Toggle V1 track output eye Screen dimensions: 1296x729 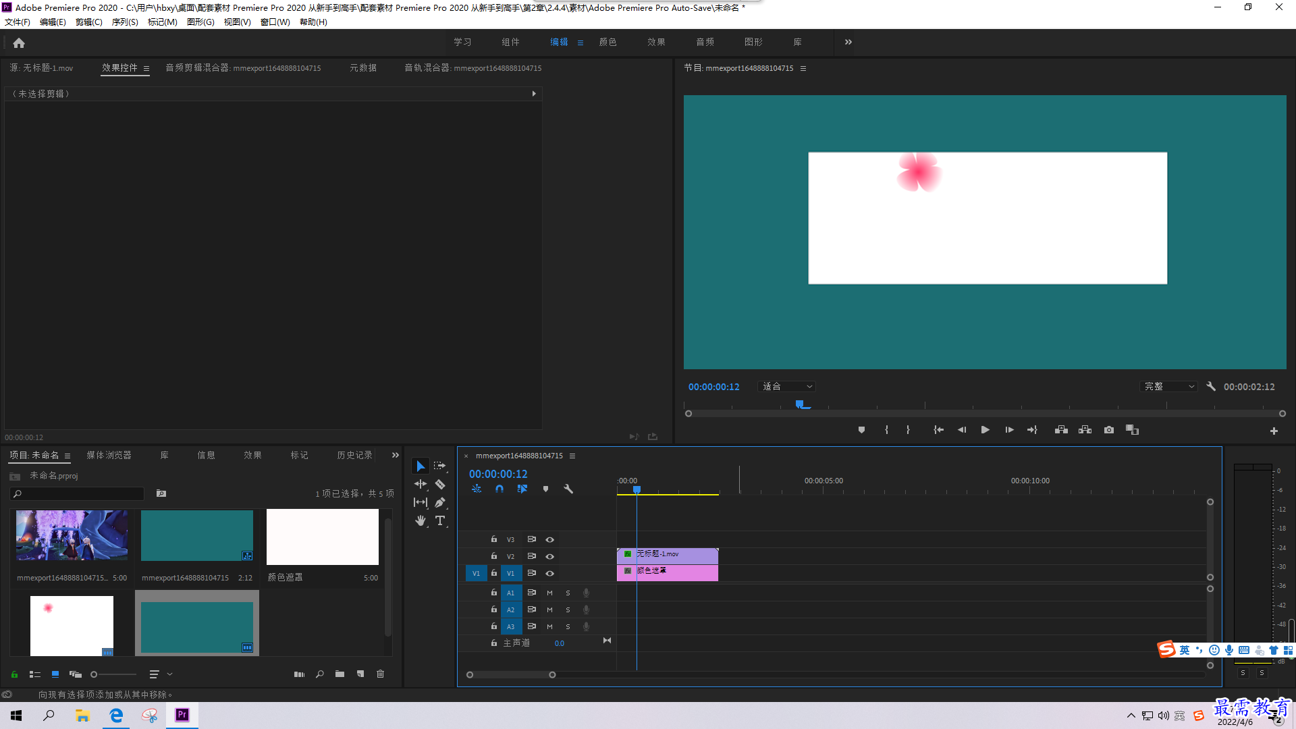549,573
